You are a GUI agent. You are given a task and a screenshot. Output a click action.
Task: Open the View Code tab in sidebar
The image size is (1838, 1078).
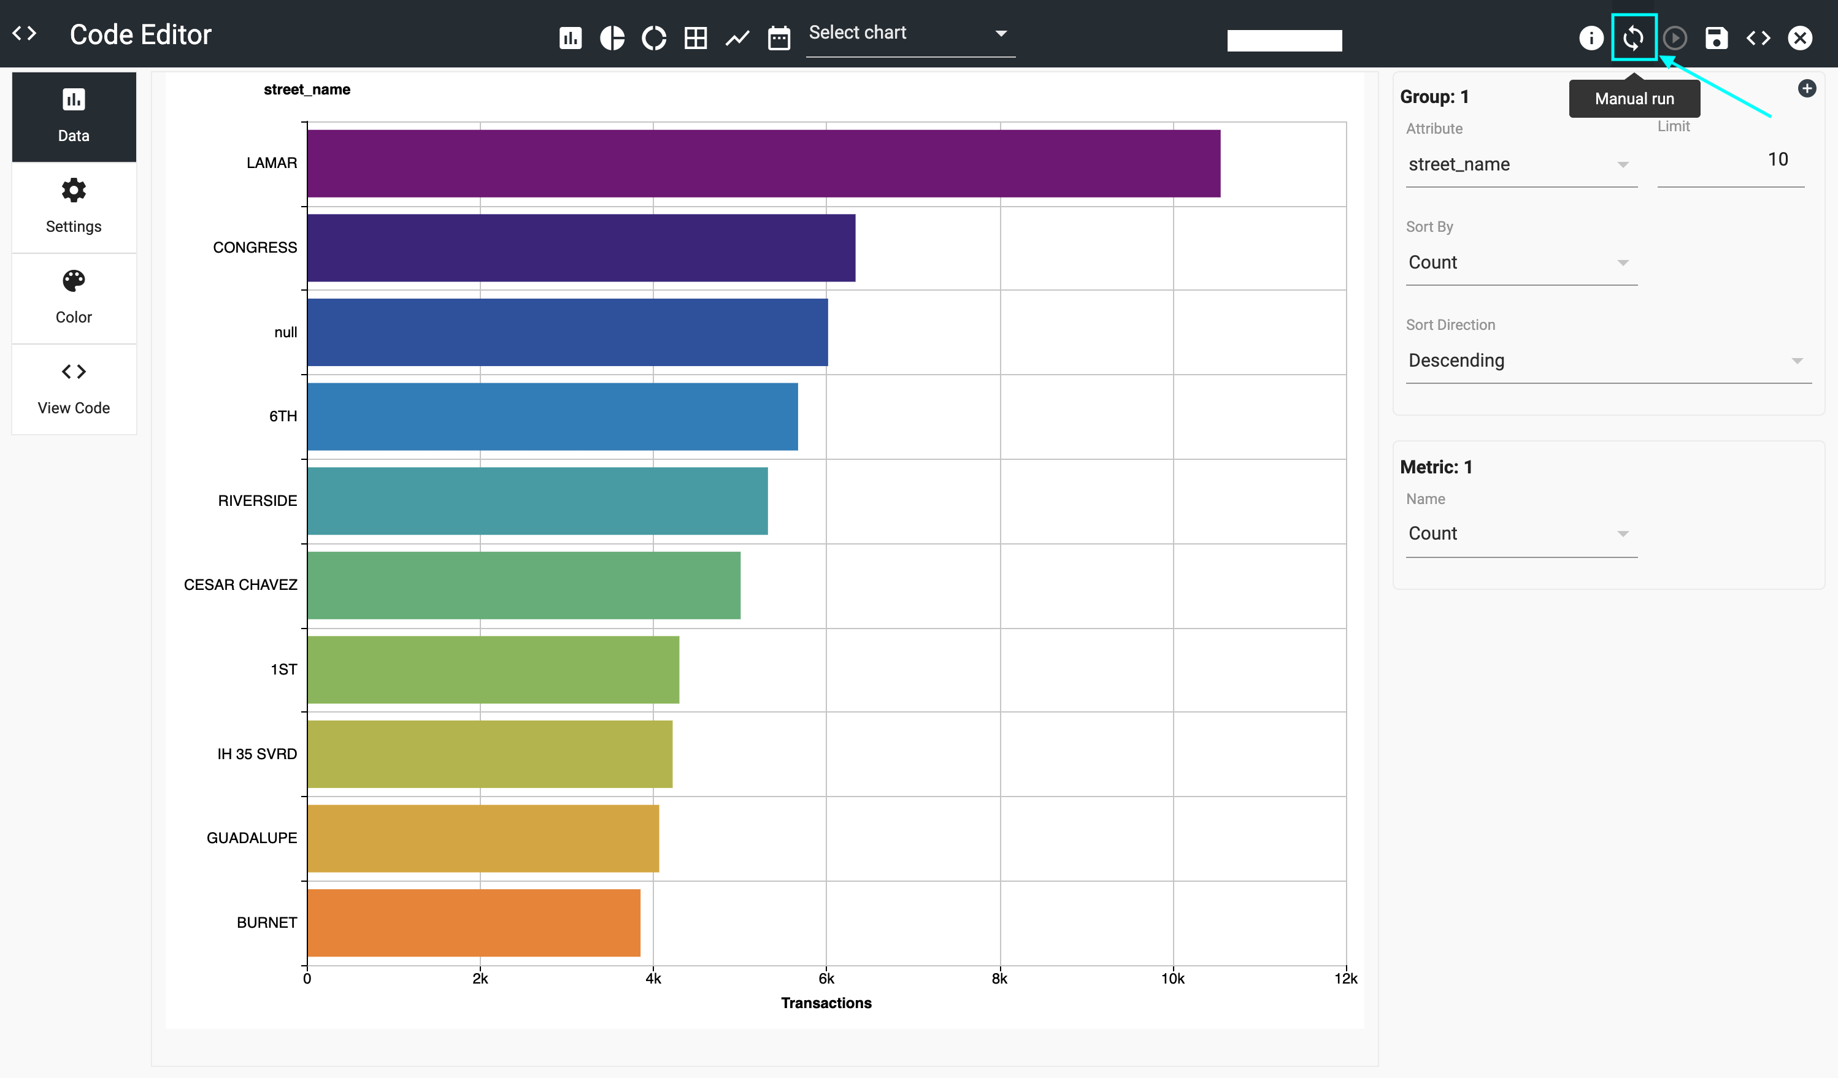pyautogui.click(x=74, y=389)
